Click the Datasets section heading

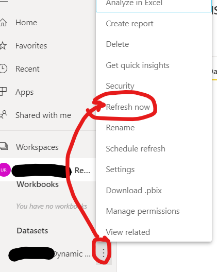pyautogui.click(x=32, y=231)
